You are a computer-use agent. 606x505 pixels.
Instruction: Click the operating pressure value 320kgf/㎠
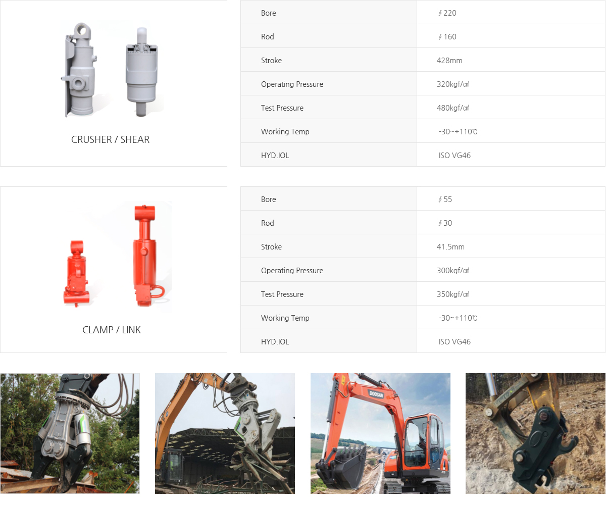pyautogui.click(x=453, y=84)
